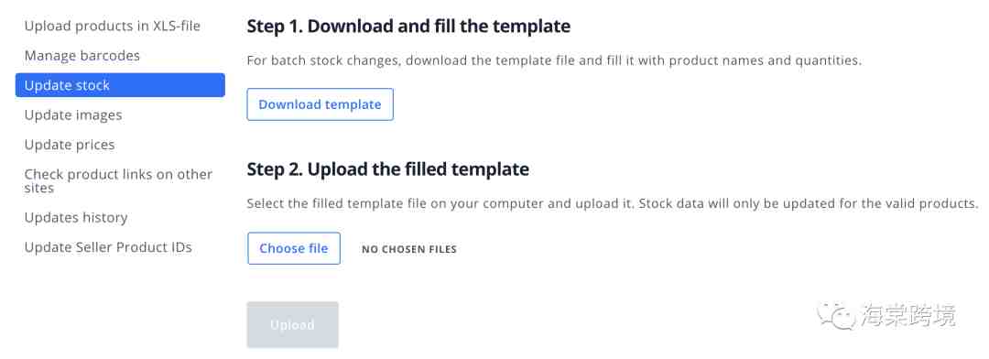The height and width of the screenshot is (359, 989).
Task: Click empty area of blue Update stock bar
Action: click(x=168, y=85)
